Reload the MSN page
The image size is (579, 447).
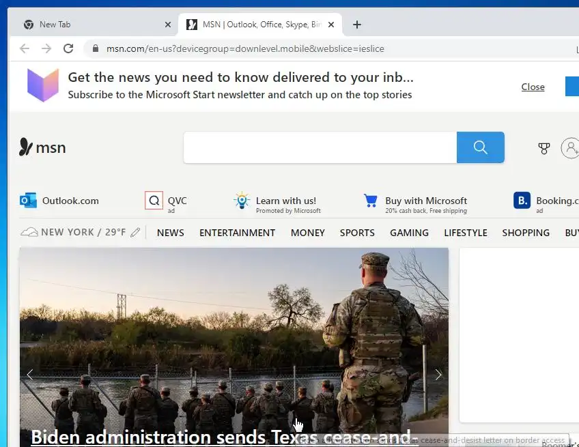(68, 48)
